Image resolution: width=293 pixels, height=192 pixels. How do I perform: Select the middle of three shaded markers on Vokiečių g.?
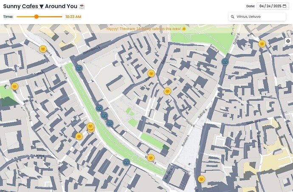pyautogui.click(x=104, y=116)
